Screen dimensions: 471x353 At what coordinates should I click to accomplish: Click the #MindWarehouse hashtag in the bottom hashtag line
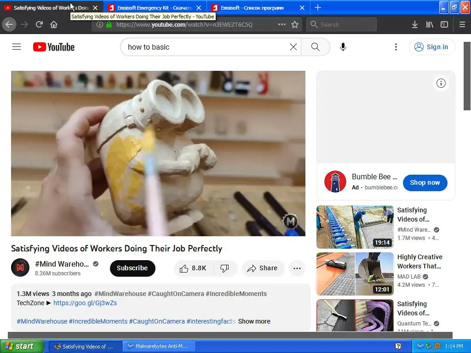coord(42,321)
